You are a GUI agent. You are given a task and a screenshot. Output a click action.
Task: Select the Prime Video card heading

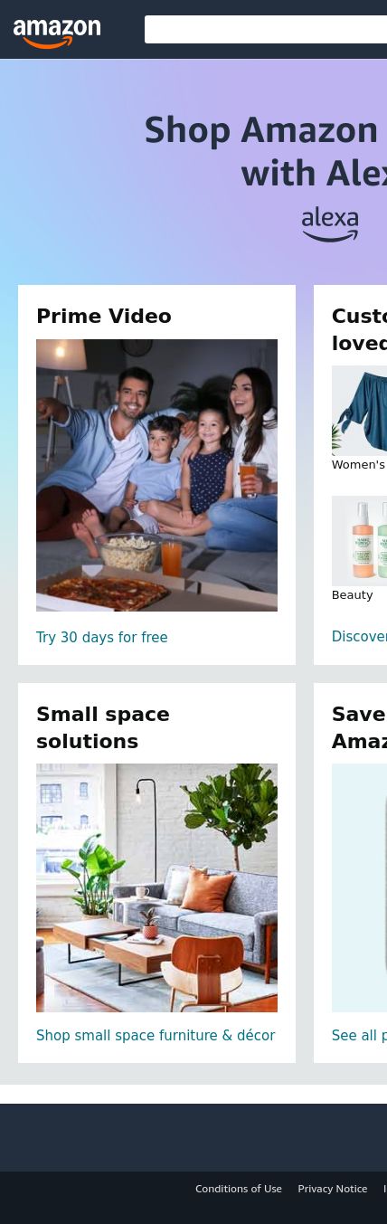click(104, 316)
